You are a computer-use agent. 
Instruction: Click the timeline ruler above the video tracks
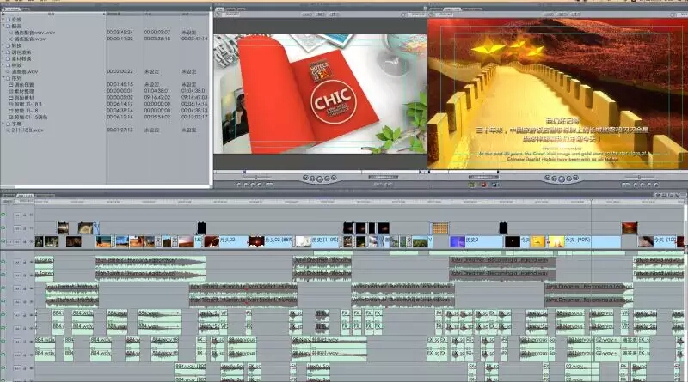tap(344, 203)
